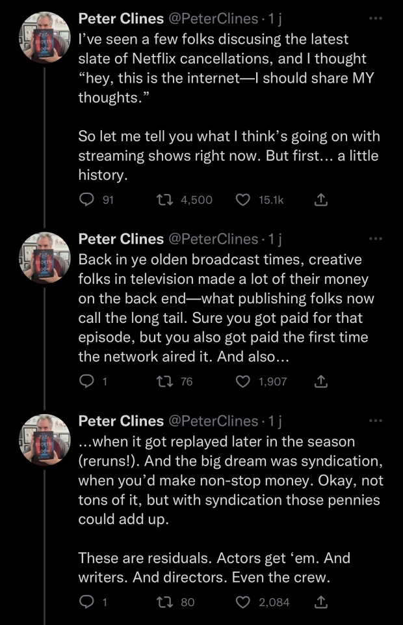Like the tweet with 2,084 likes

click(x=242, y=602)
